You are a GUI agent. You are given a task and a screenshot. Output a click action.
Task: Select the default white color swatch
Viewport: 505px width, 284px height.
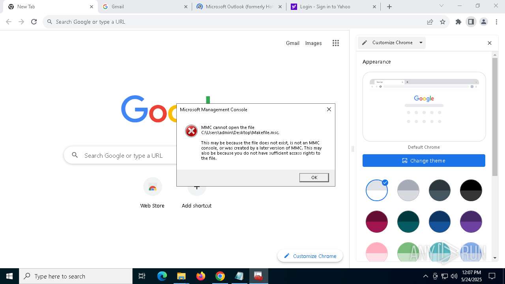[377, 190]
